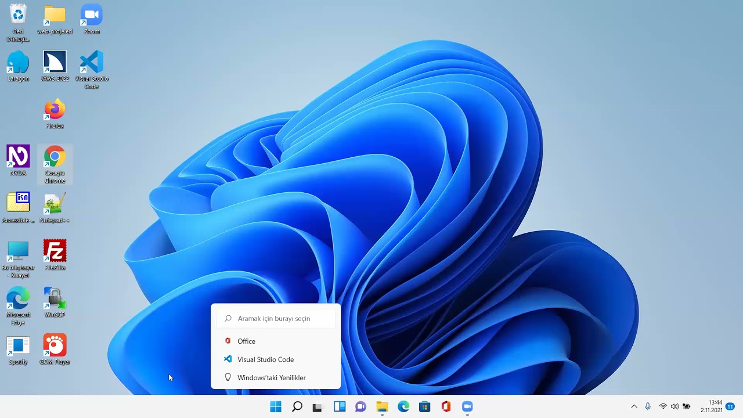The height and width of the screenshot is (418, 743).
Task: Open the volume speaker tray icon
Action: coord(675,406)
